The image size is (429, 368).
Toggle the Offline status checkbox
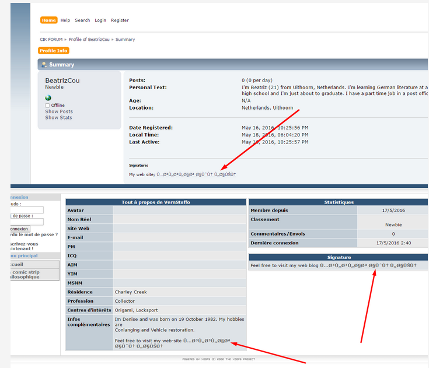pyautogui.click(x=48, y=106)
